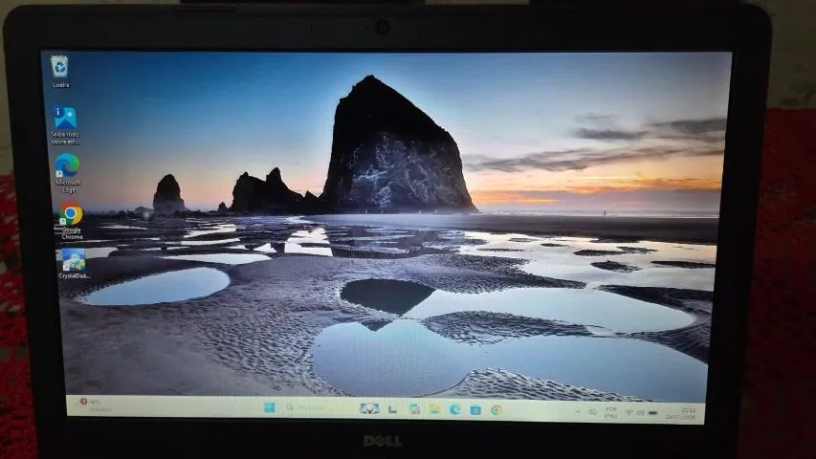Expand the hidden system tray icons chevron
The image size is (816, 459).
click(578, 411)
